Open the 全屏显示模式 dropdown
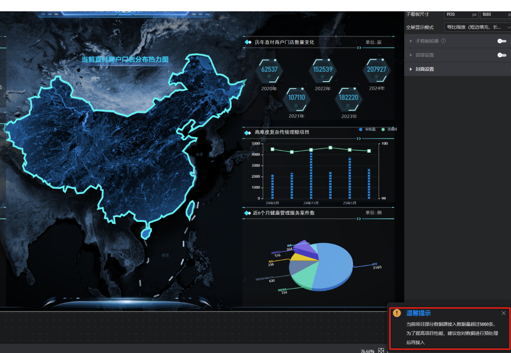The height and width of the screenshot is (353, 511). pyautogui.click(x=477, y=27)
